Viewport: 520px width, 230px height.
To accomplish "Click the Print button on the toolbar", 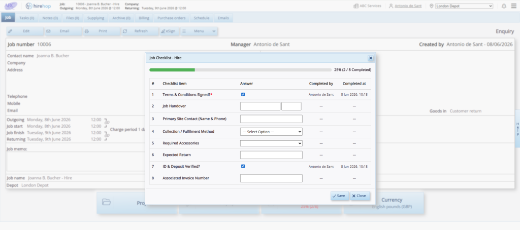I will pos(102,31).
